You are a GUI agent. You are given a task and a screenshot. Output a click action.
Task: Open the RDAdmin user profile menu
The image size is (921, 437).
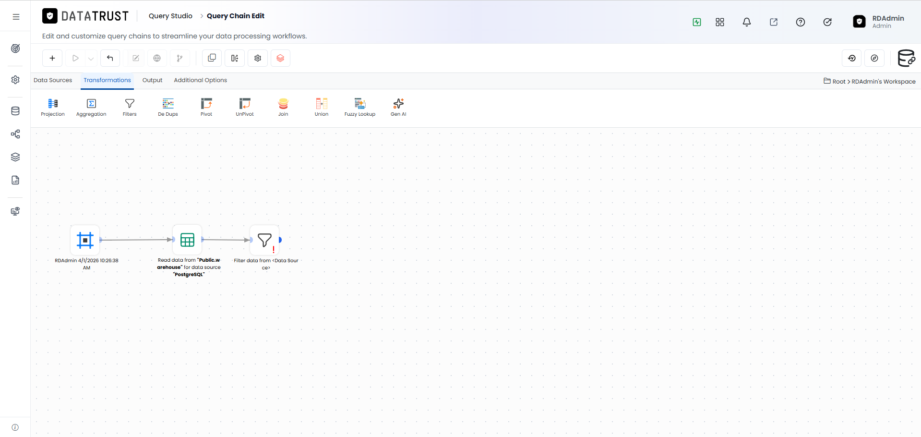[879, 22]
